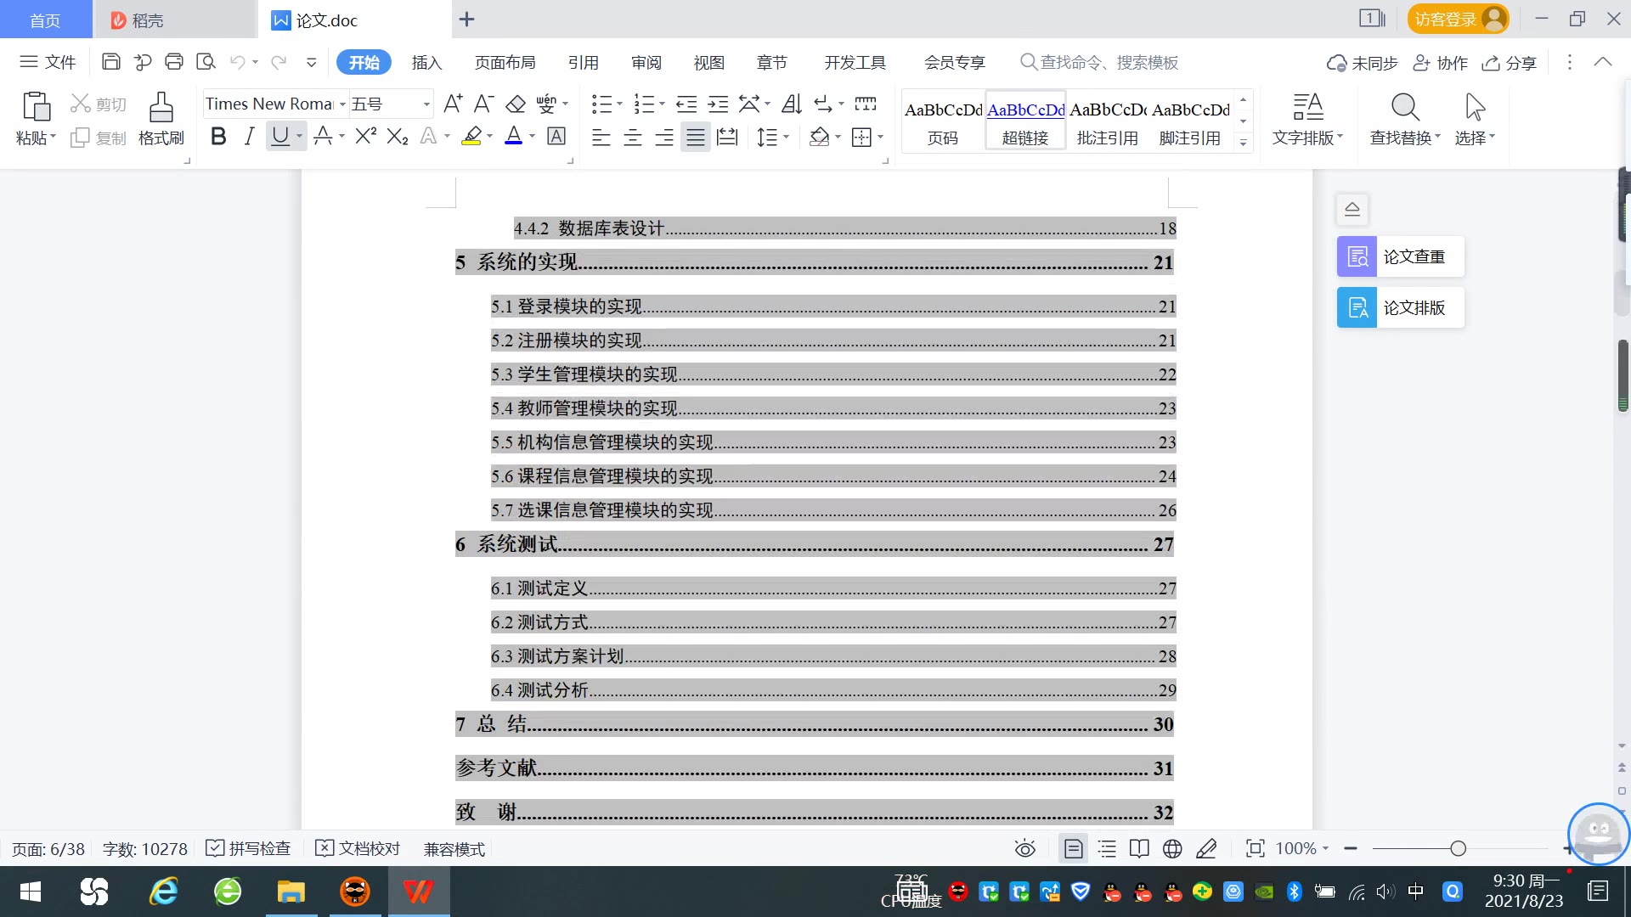Toggle Bold formatting
This screenshot has height=917, width=1631.
[x=218, y=137]
